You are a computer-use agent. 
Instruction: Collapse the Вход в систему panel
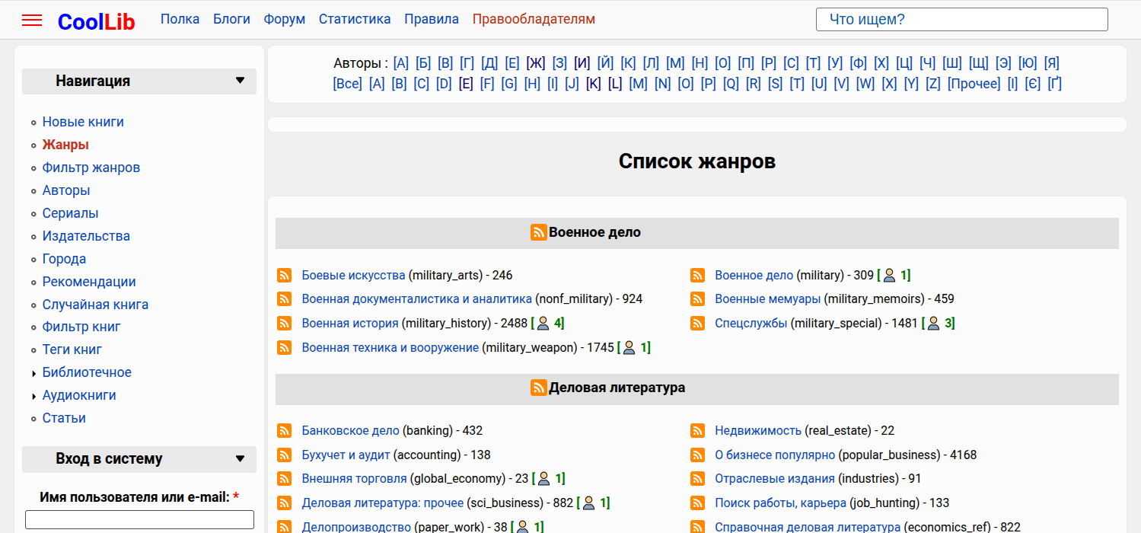(x=241, y=459)
